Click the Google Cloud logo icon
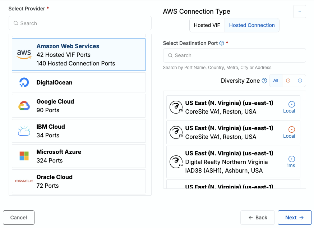This screenshot has height=228, width=314. tap(24, 106)
